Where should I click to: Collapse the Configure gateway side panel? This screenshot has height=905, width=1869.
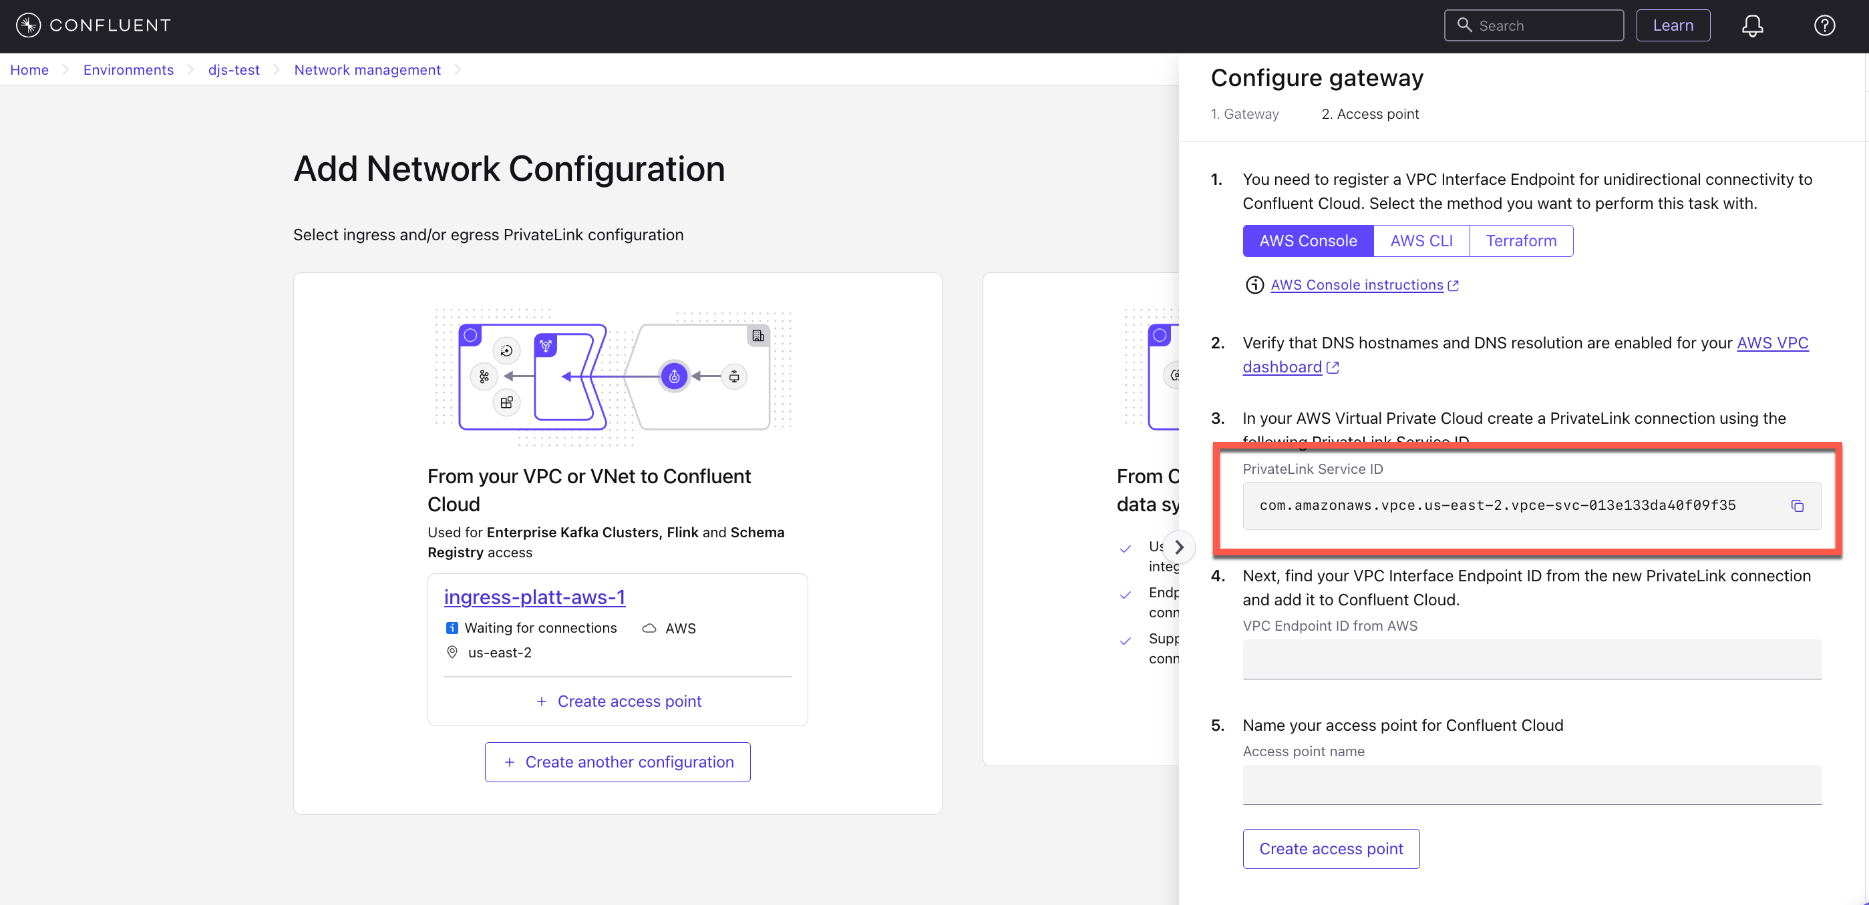click(x=1179, y=547)
